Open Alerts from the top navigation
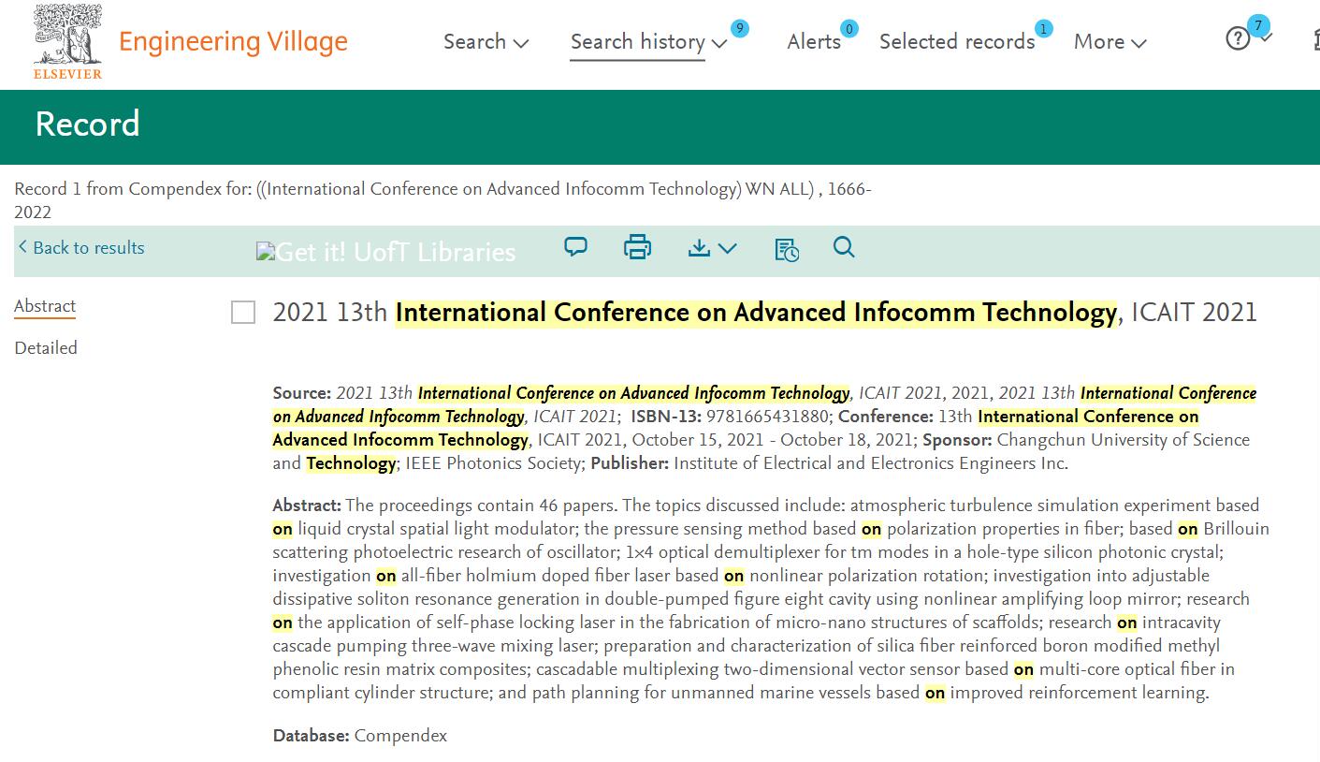 pos(813,42)
